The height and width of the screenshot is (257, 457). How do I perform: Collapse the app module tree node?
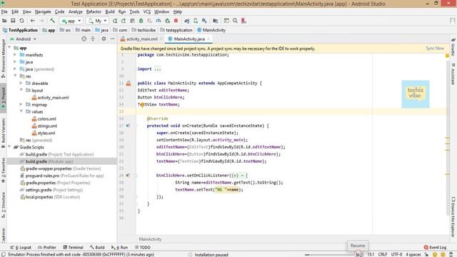coord(9,48)
